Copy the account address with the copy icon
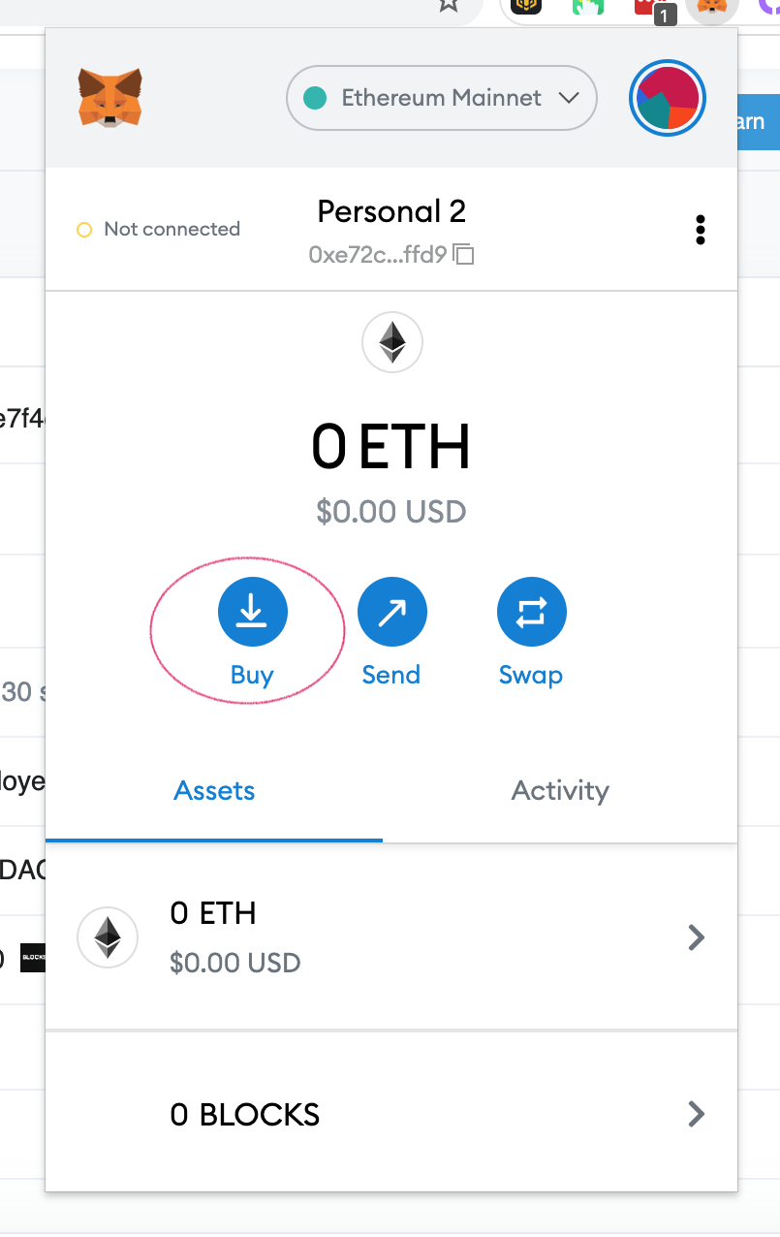The image size is (780, 1237). pos(464,255)
